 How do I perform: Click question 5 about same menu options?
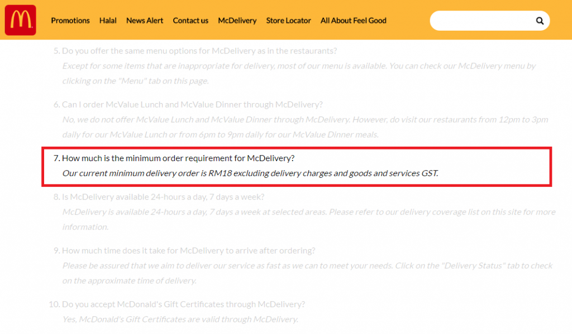pos(199,51)
